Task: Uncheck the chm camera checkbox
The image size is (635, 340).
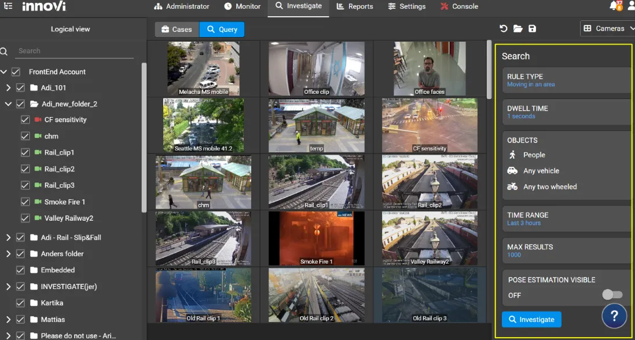Action: (25, 136)
